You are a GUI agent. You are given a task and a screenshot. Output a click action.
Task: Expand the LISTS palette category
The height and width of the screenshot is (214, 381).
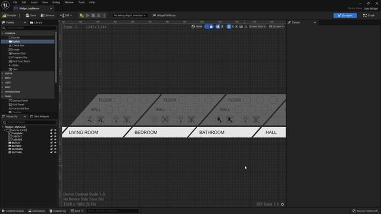[x=2, y=83]
